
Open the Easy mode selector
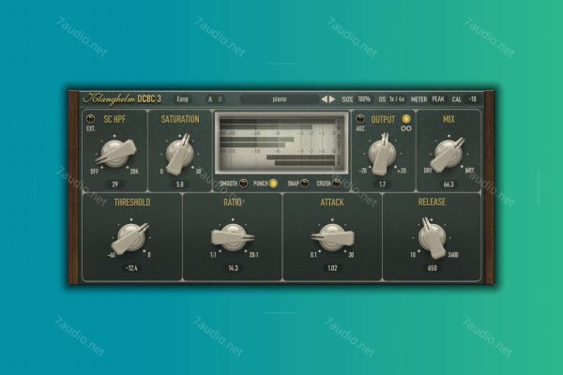pos(182,99)
